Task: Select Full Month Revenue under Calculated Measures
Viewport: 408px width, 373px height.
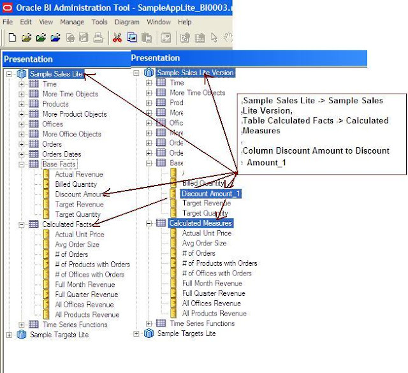Action: tap(212, 283)
